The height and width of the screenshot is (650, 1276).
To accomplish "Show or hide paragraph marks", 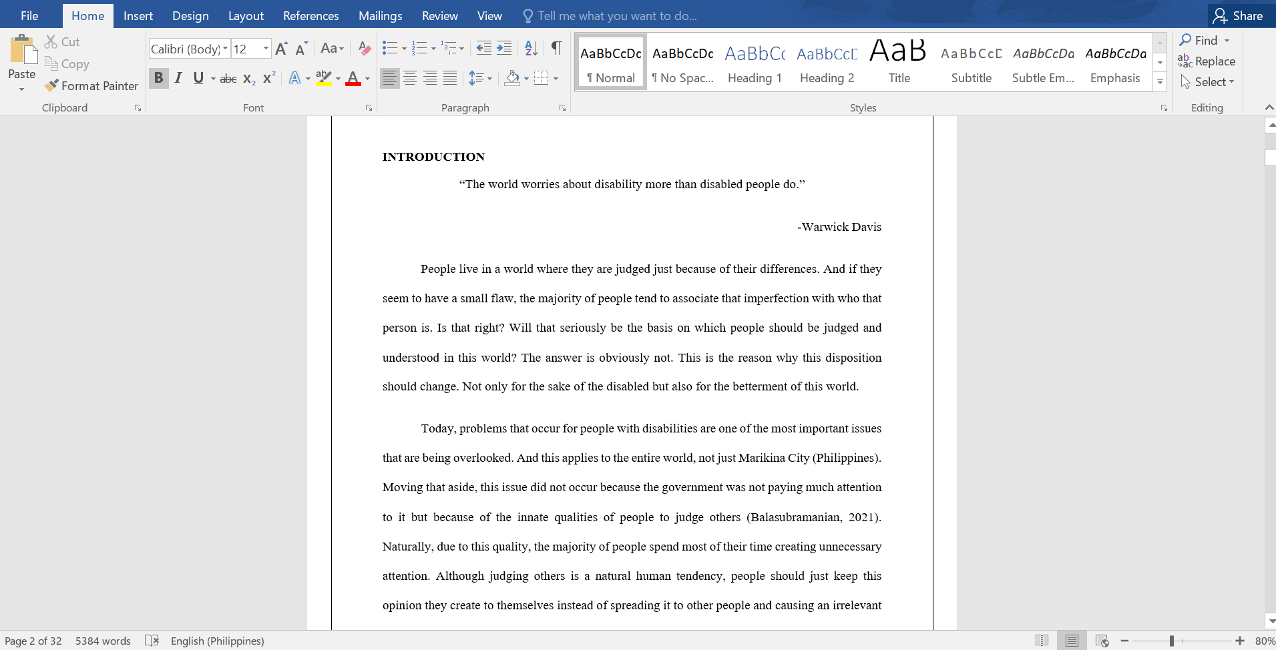I will coord(556,48).
